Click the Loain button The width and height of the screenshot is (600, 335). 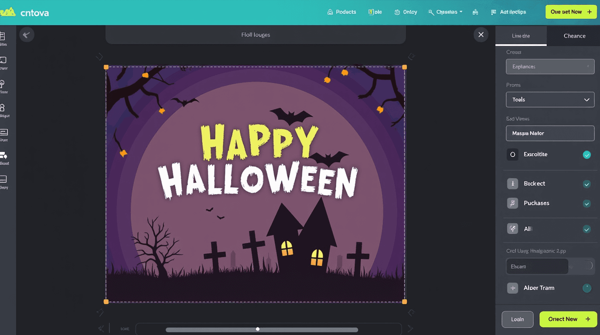click(518, 319)
